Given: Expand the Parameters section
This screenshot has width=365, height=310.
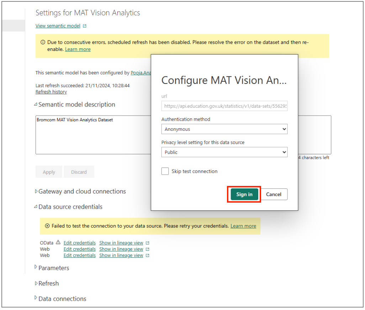Looking at the screenshot, I should (36, 267).
